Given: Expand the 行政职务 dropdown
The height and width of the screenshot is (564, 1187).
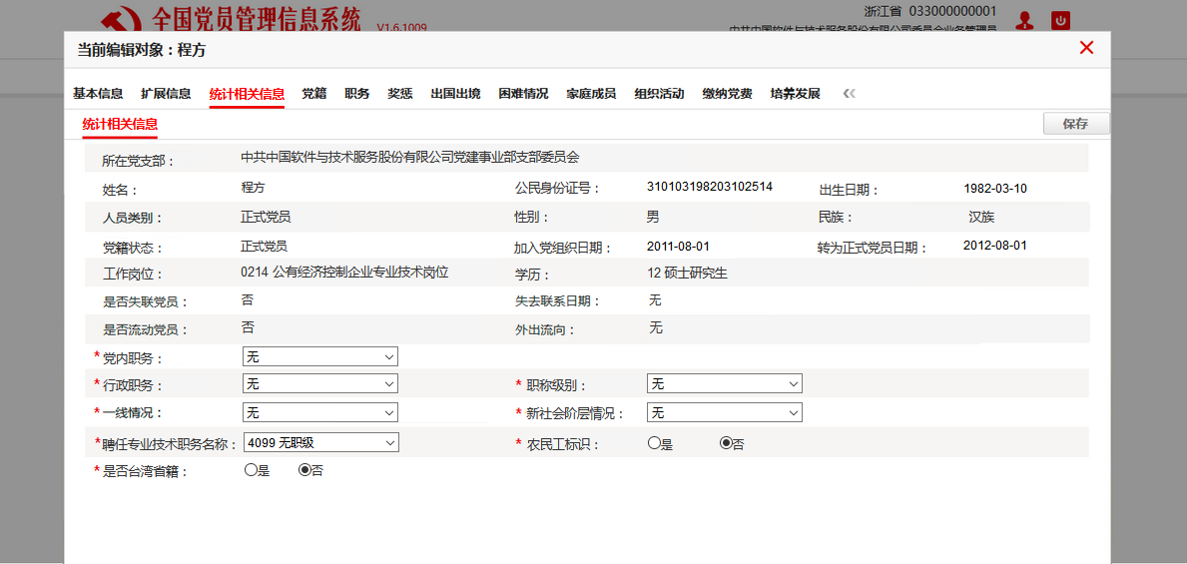Looking at the screenshot, I should 319,383.
